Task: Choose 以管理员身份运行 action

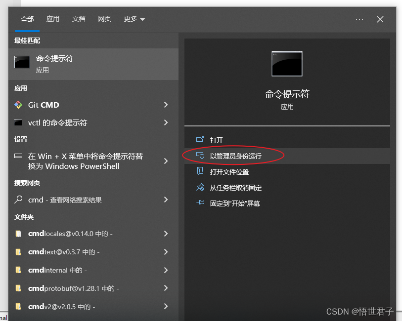Action: click(287, 156)
